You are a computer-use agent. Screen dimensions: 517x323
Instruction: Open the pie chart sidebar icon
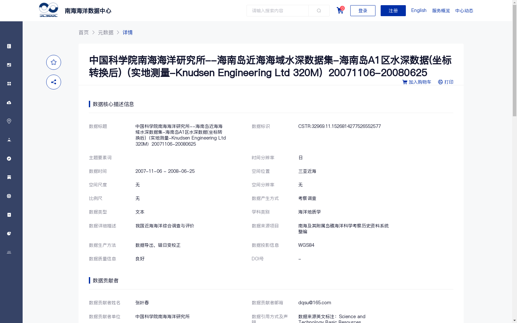pyautogui.click(x=9, y=234)
